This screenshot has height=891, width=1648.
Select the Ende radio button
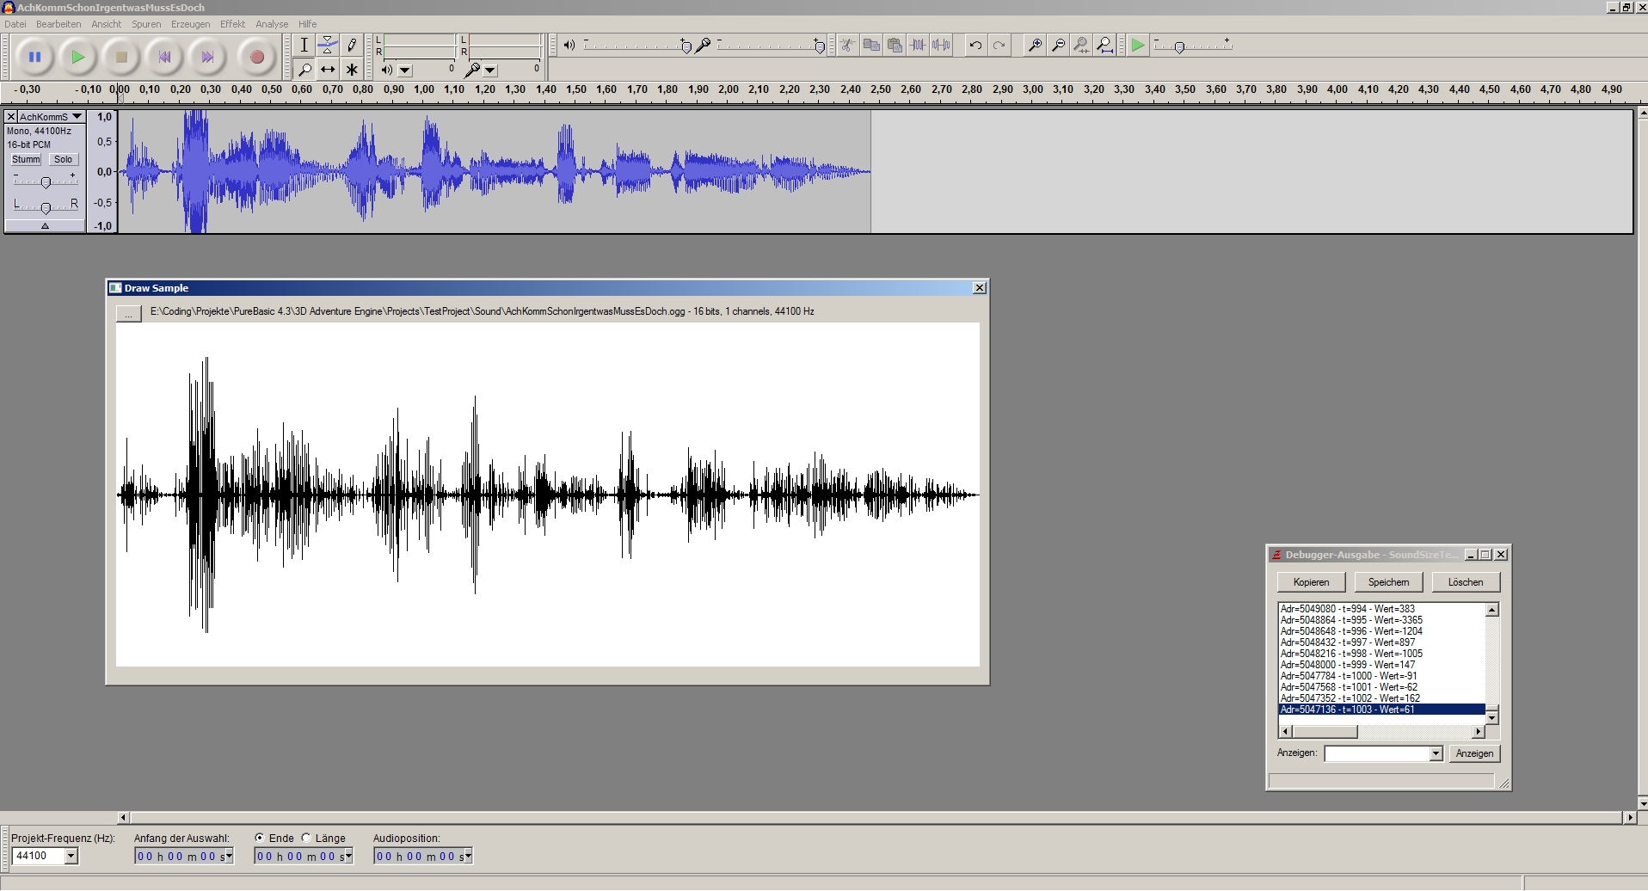(x=260, y=838)
